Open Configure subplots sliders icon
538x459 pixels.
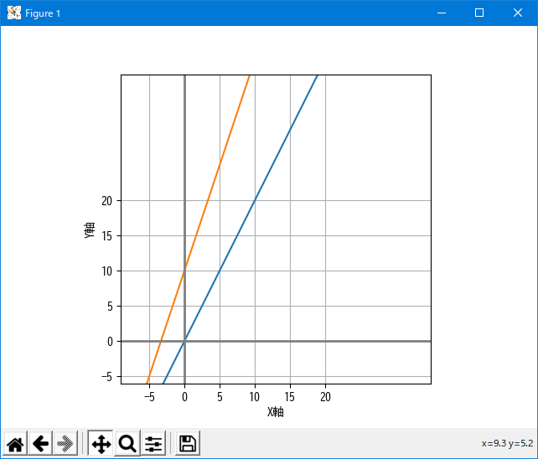[x=153, y=444]
